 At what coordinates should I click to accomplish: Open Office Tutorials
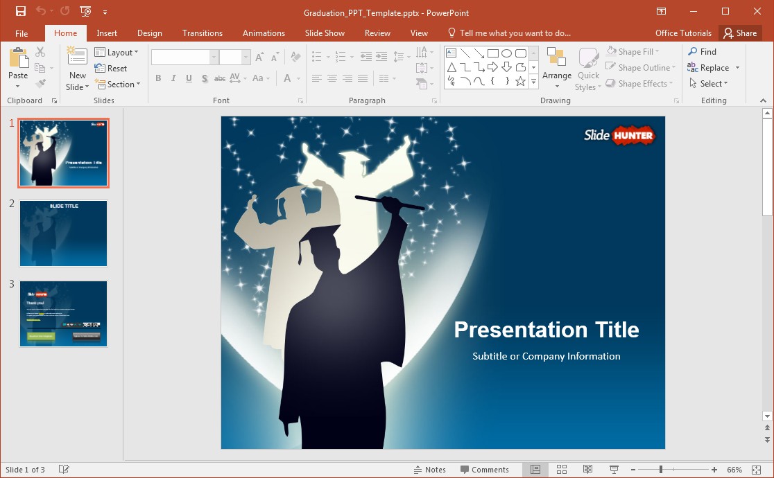[x=683, y=33]
